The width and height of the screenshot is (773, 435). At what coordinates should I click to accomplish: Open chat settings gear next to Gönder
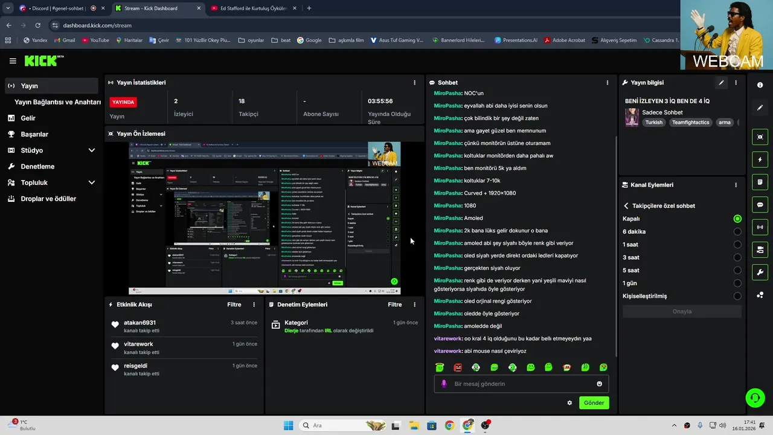pos(569,403)
